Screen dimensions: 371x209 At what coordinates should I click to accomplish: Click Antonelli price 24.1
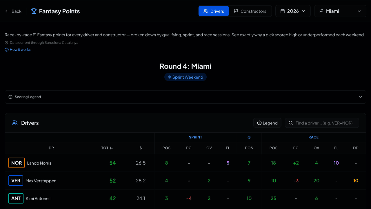[x=141, y=199]
